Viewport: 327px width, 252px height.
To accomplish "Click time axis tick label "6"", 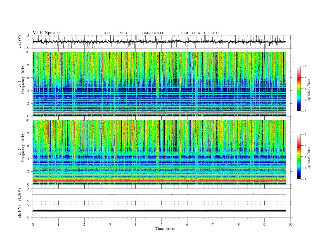I will coord(187,224).
